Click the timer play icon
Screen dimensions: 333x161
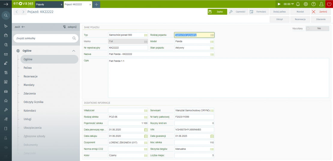(x=279, y=4)
